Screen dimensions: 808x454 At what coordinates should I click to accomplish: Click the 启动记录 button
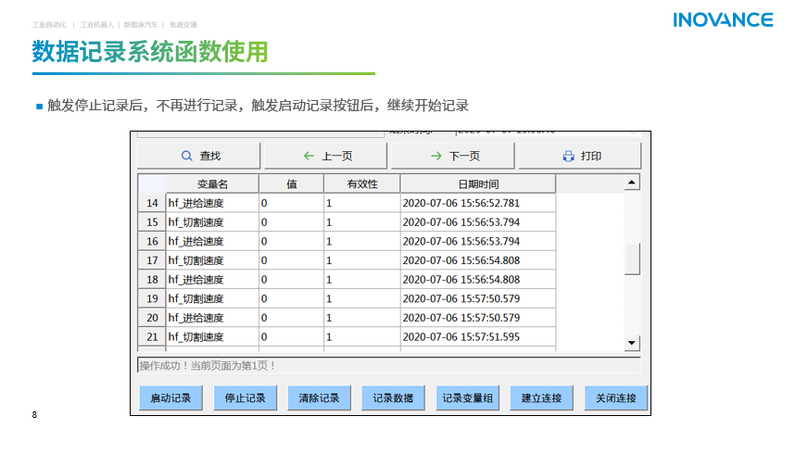point(170,397)
